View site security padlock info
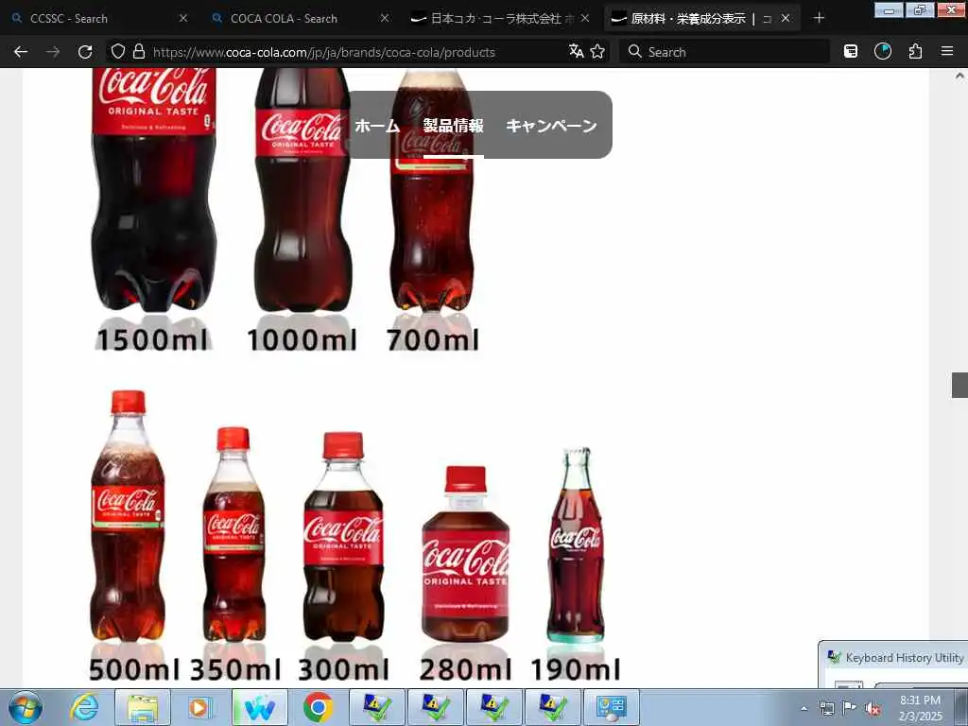968x726 pixels. [x=139, y=51]
